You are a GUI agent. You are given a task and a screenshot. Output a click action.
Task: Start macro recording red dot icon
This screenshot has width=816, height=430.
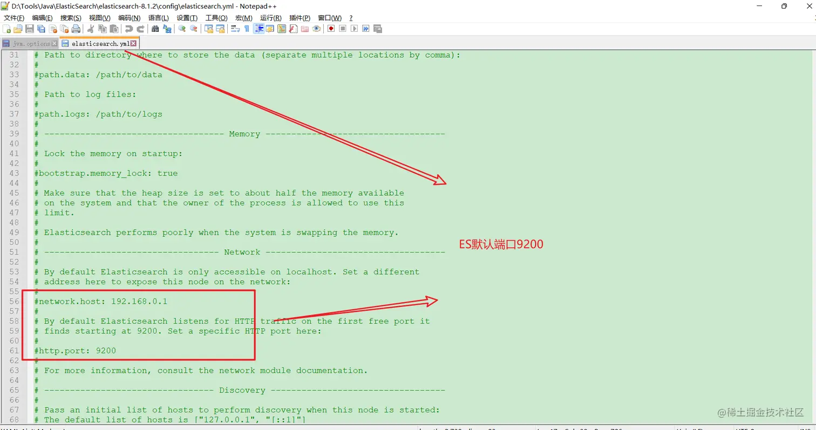coord(331,29)
